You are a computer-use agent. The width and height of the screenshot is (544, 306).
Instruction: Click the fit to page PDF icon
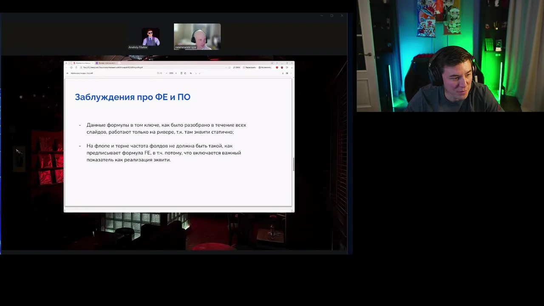[181, 73]
